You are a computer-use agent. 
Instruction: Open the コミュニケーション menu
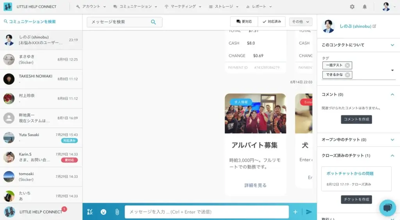point(135,7)
